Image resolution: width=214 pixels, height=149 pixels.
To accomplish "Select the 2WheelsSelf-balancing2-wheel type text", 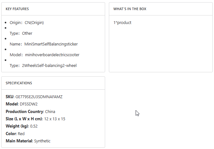I will pos(49,66).
